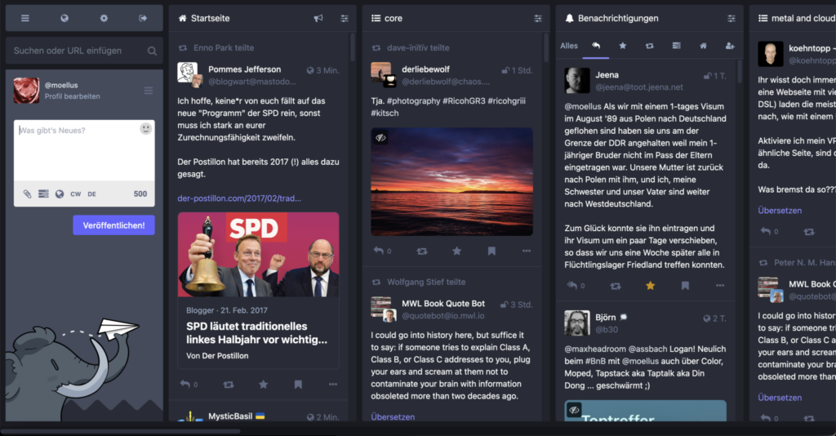Toggle the CW content warning
836x436 pixels.
[x=76, y=194]
